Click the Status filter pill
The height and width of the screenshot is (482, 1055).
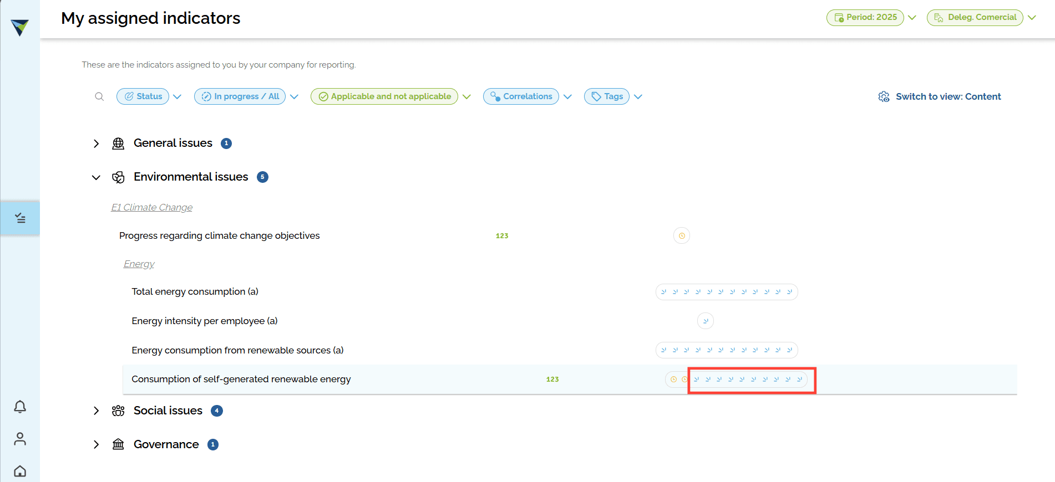point(143,96)
